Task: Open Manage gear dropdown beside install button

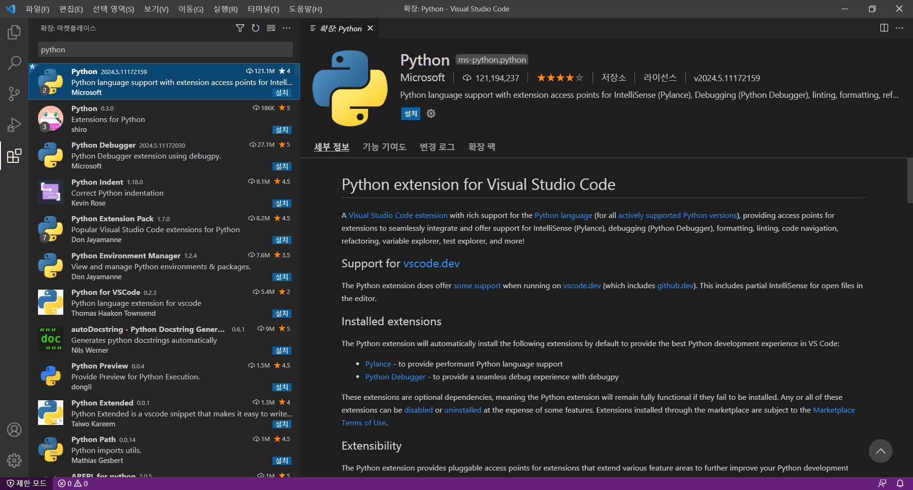Action: pos(431,113)
